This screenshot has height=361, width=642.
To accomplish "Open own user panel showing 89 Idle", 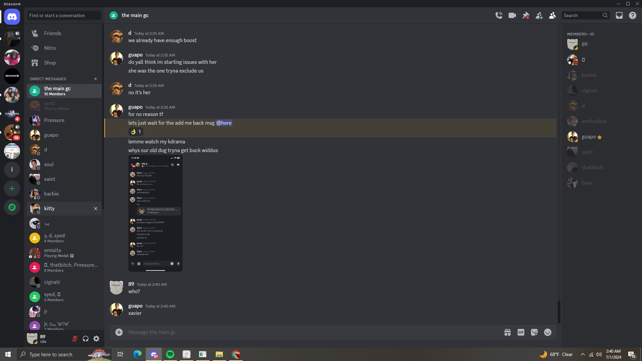I will point(47,339).
